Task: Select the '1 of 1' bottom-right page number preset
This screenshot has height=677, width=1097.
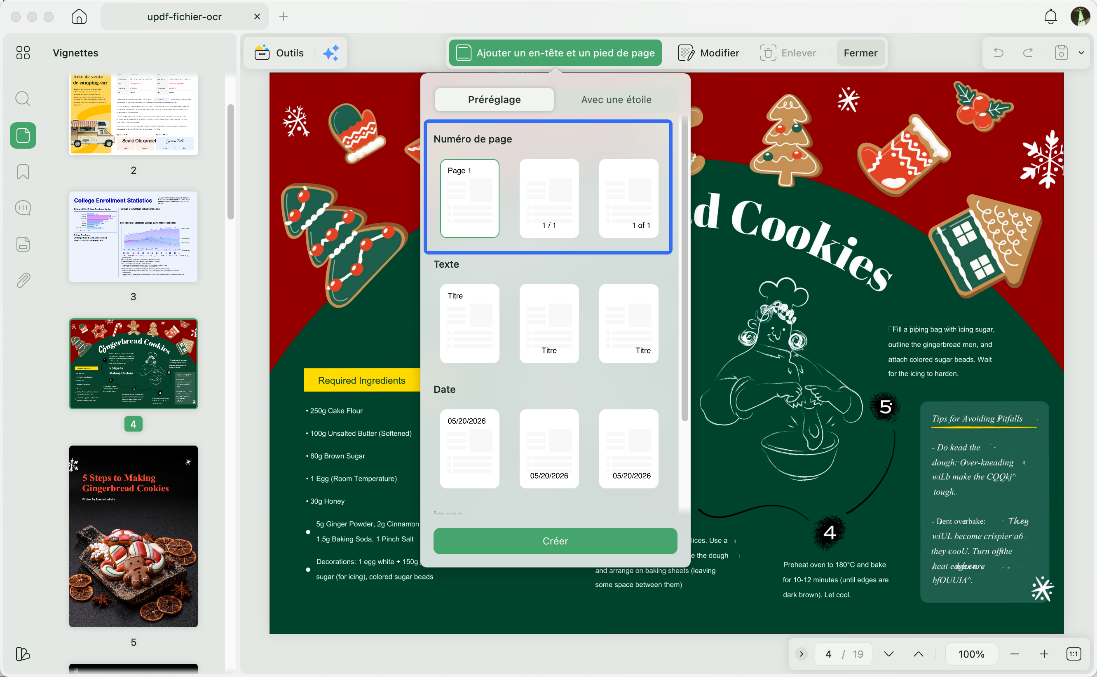Action: [628, 198]
